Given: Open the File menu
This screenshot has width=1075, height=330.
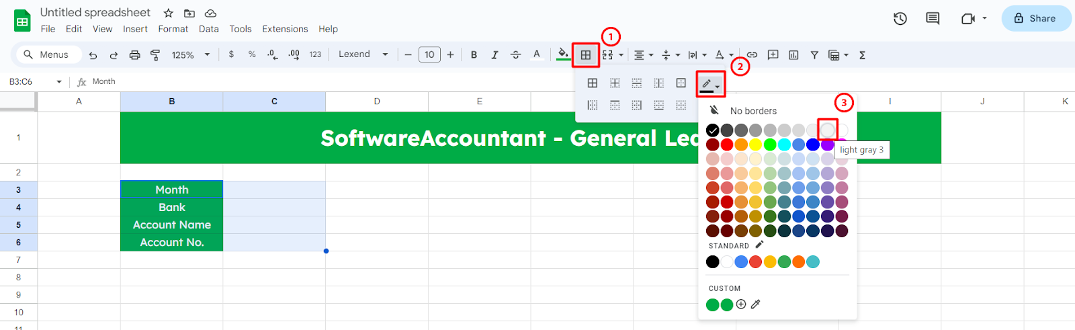Looking at the screenshot, I should (x=48, y=29).
